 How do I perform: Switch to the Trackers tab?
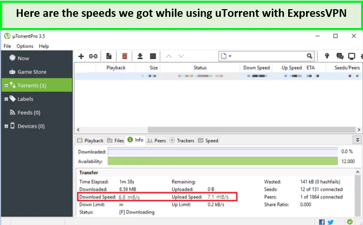[182, 141]
